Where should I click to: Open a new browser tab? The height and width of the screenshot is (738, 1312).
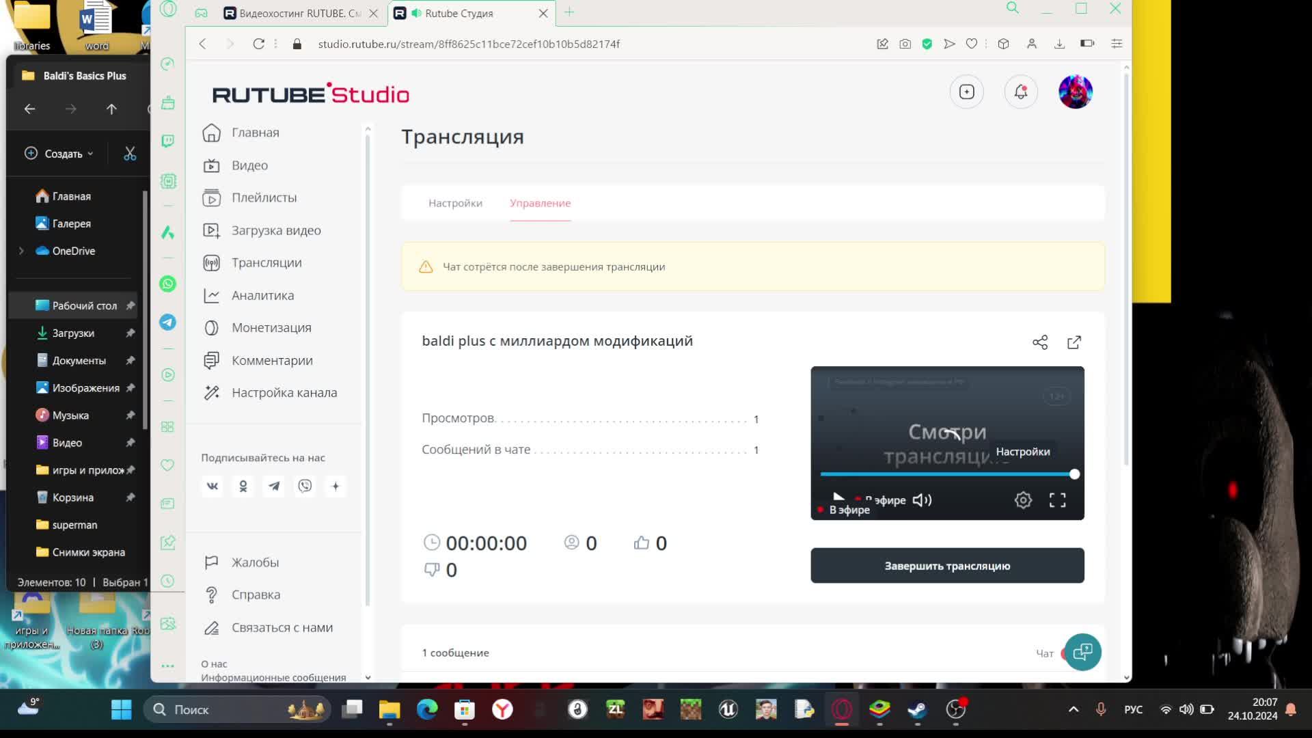[x=569, y=12]
